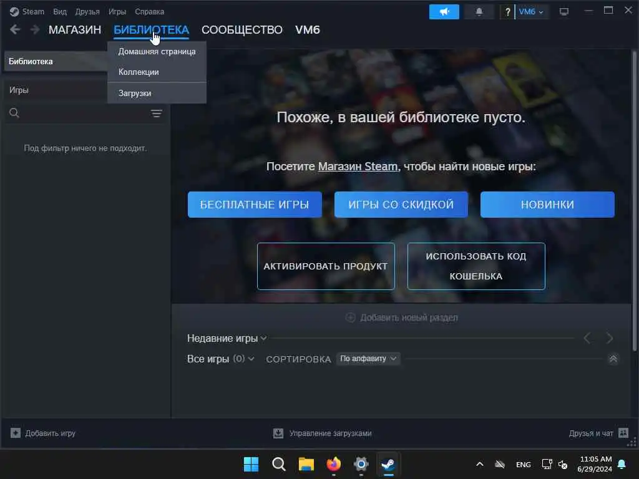Click Добавить игру label
639x479 pixels.
[51, 433]
